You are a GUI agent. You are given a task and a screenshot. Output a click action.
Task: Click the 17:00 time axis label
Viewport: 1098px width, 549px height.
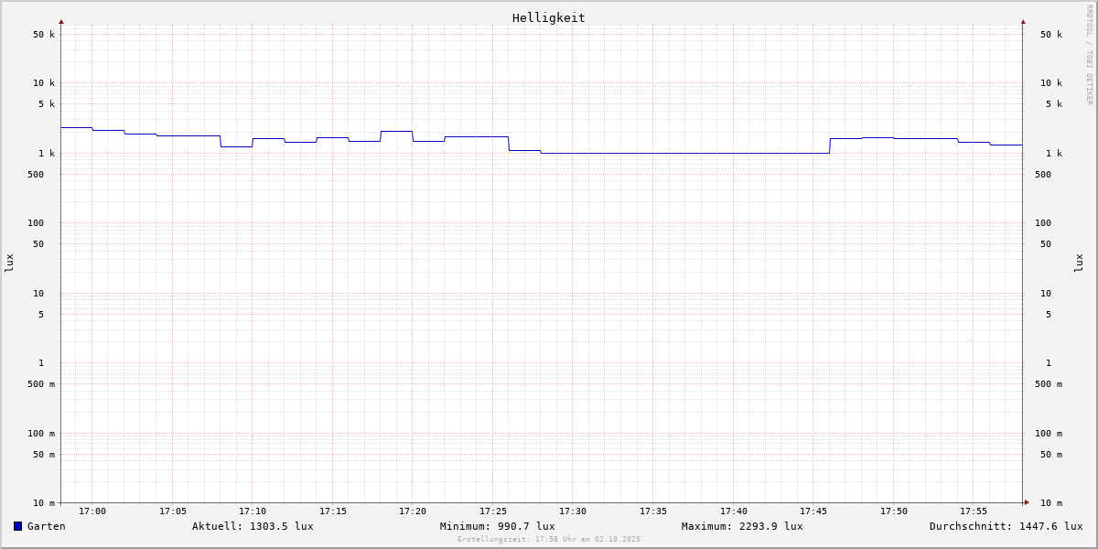click(92, 511)
